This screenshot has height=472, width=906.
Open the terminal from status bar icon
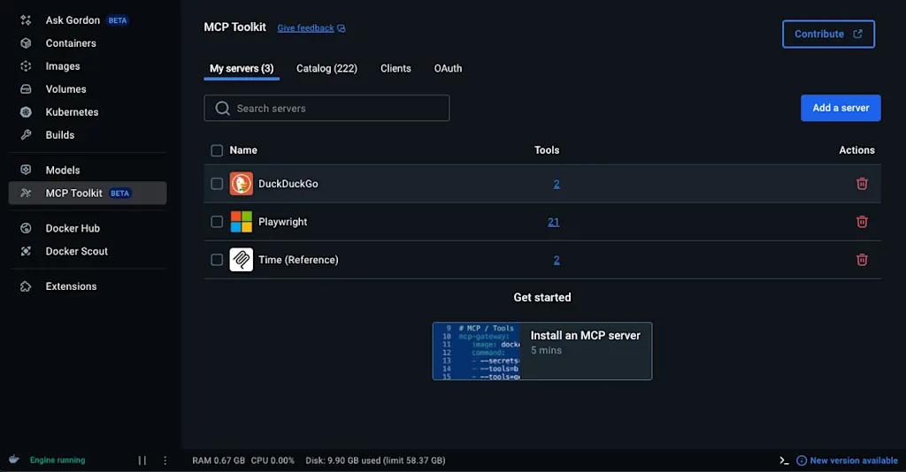coord(784,461)
